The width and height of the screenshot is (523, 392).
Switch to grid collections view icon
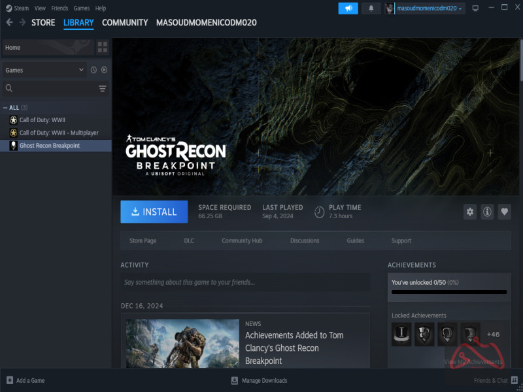pos(103,47)
